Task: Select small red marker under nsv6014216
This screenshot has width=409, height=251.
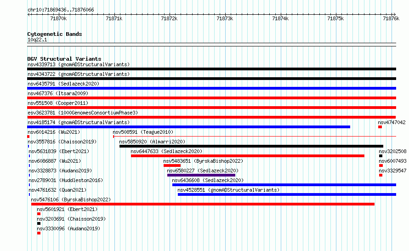Action: 28,137
